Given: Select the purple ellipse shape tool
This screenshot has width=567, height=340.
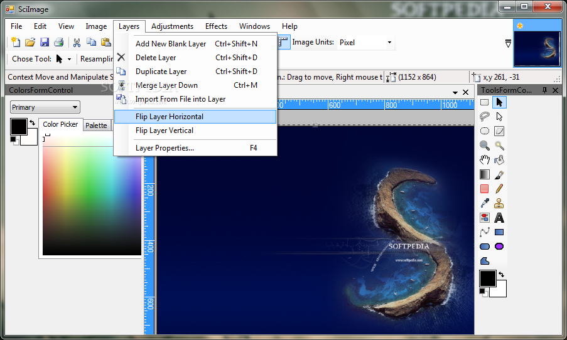Looking at the screenshot, I should [x=499, y=247].
